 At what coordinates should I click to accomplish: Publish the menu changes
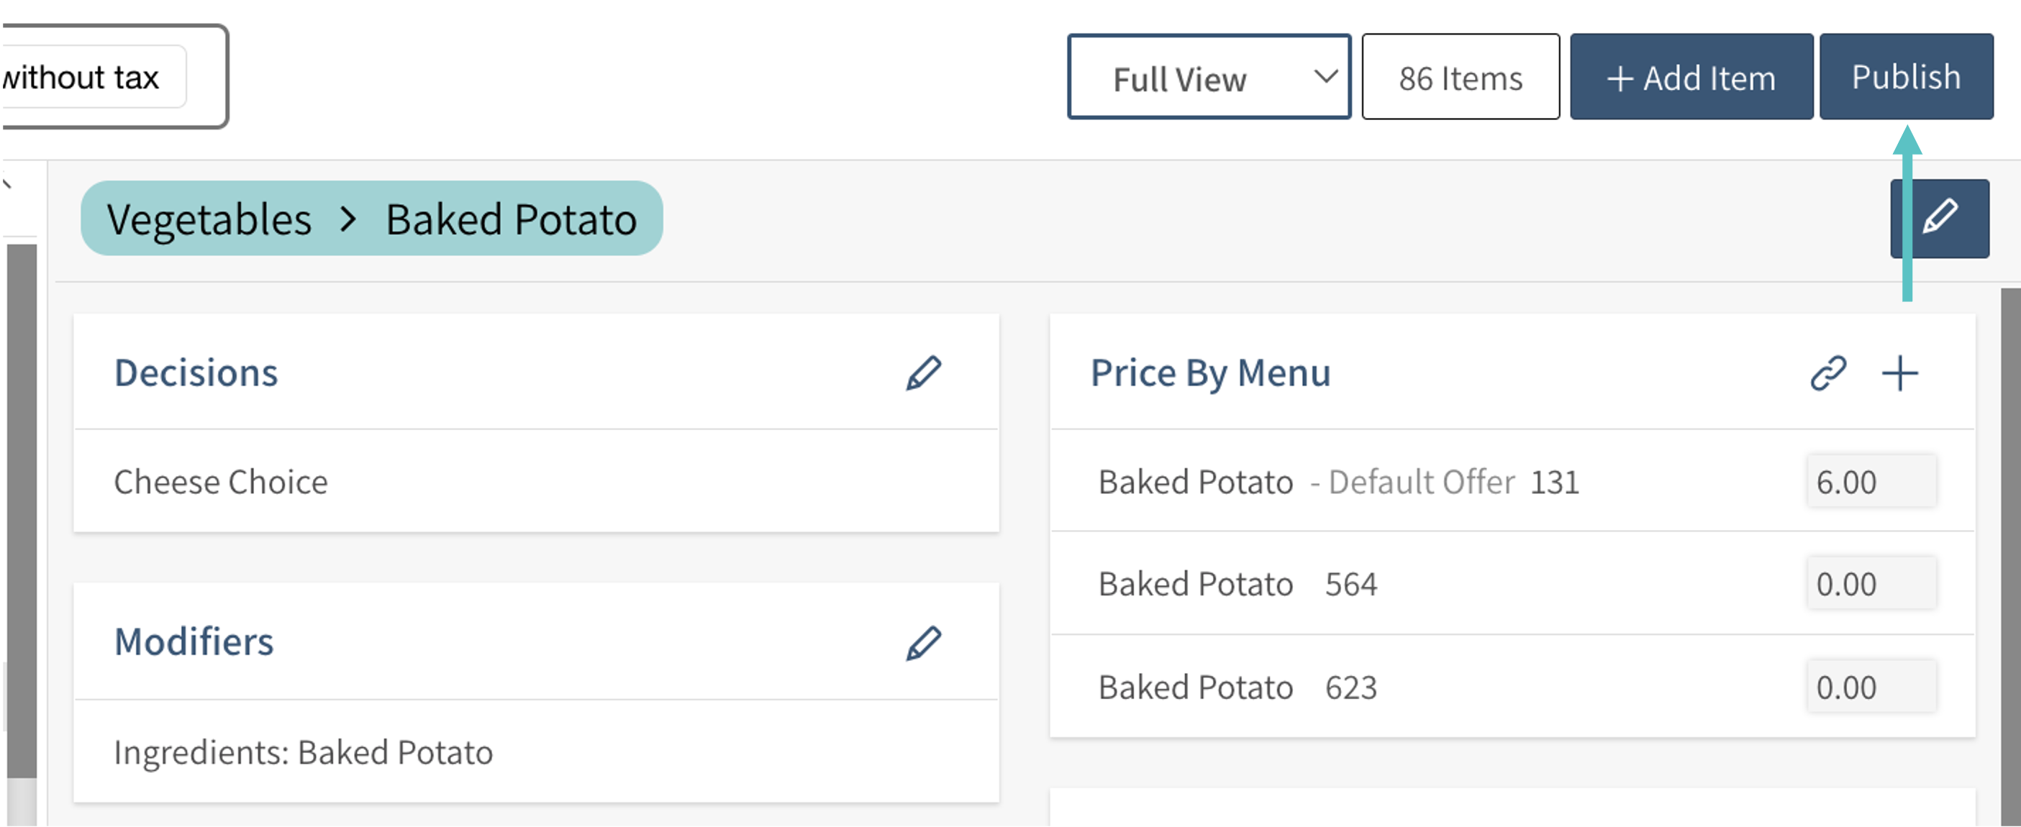tap(1906, 77)
